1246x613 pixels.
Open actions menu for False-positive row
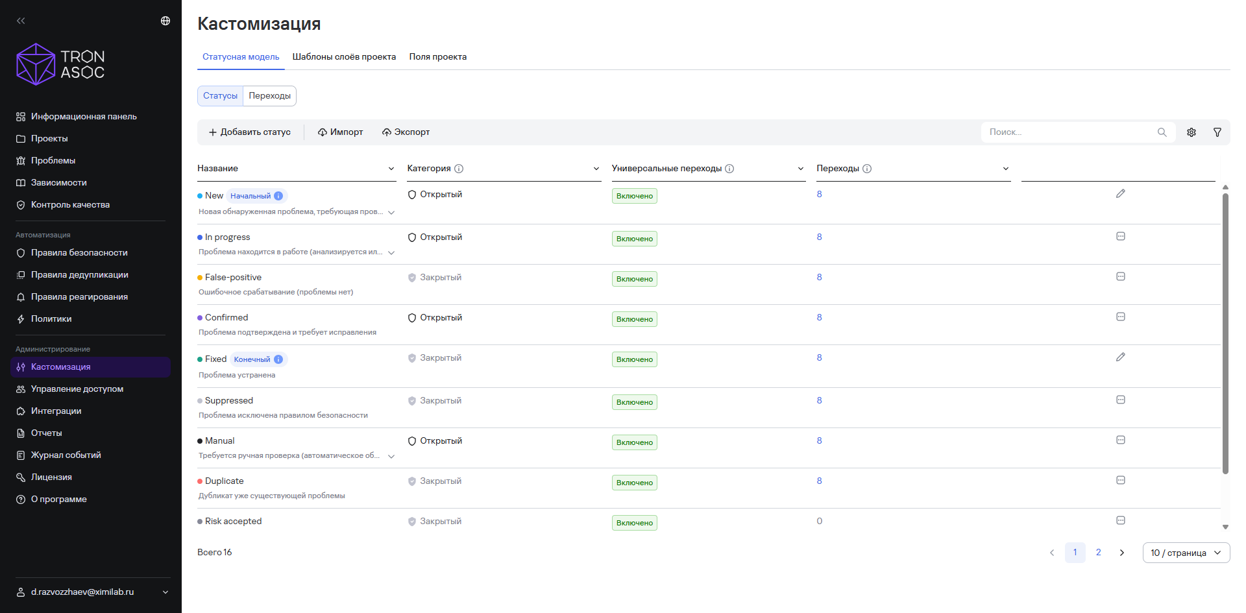click(1121, 276)
